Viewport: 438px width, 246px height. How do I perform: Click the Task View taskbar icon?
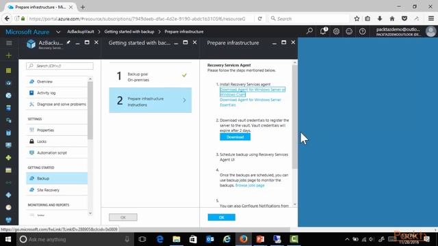pos(142,239)
